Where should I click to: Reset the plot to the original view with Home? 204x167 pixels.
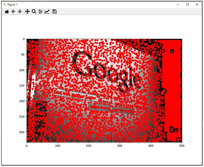click(7, 12)
